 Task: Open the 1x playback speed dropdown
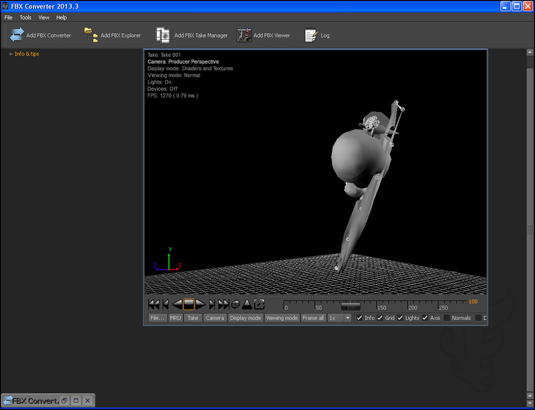347,318
